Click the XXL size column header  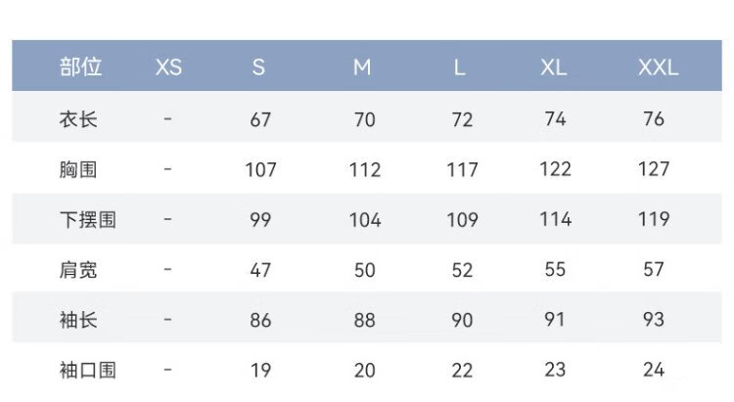coord(658,67)
